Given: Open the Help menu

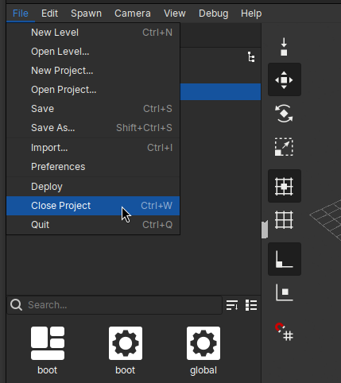Looking at the screenshot, I should point(251,14).
